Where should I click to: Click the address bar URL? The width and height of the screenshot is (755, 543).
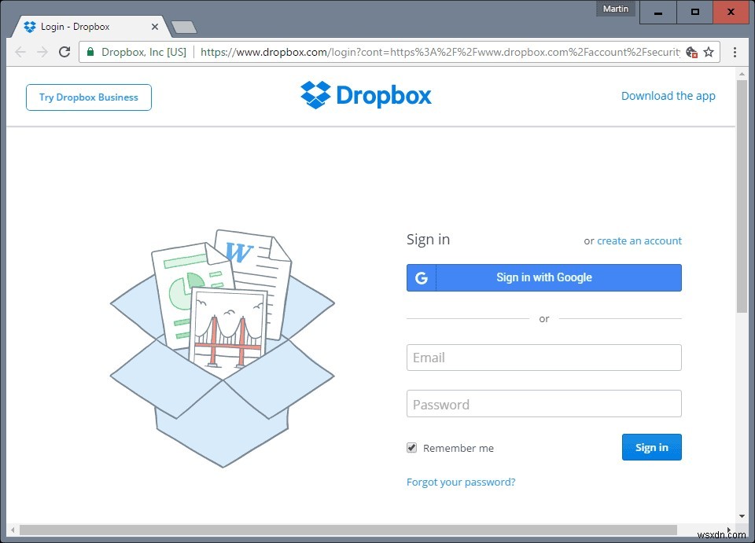tap(440, 52)
